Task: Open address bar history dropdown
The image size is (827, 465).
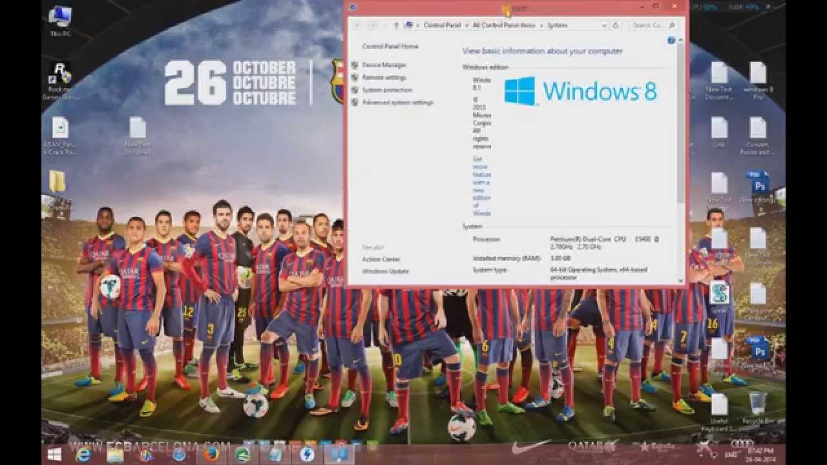Action: [604, 25]
